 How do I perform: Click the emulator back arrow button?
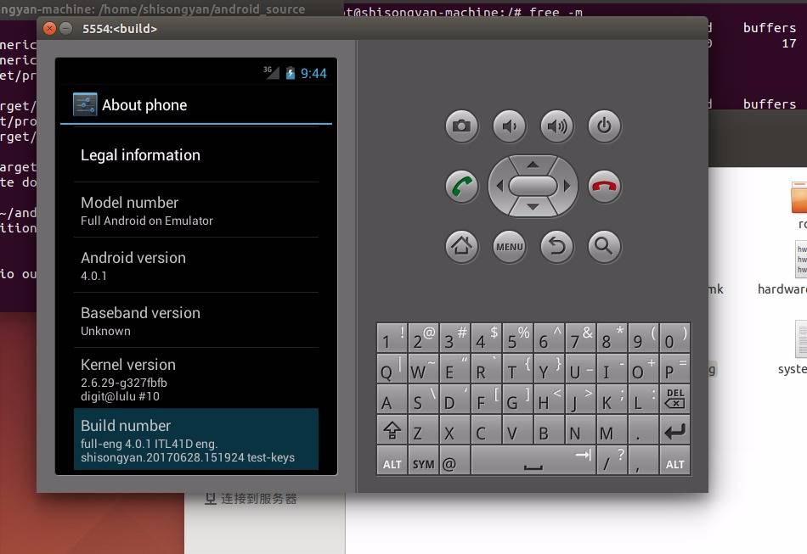click(556, 247)
